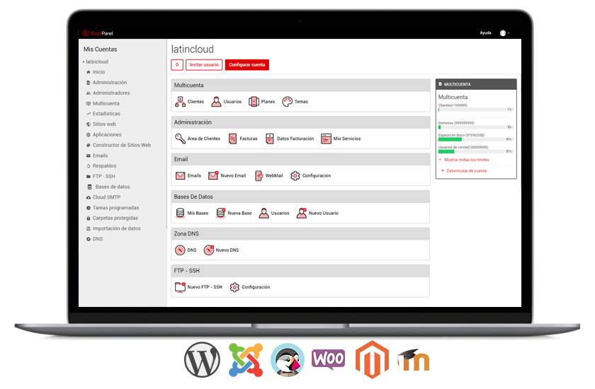Open FTP · SSH in the sidebar
Image resolution: width=595 pixels, height=389 pixels.
[x=103, y=177]
